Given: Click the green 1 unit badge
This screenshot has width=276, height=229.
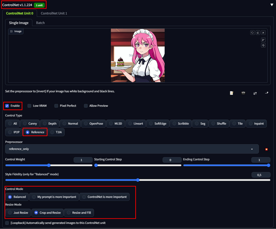Looking at the screenshot, I should [39, 5].
